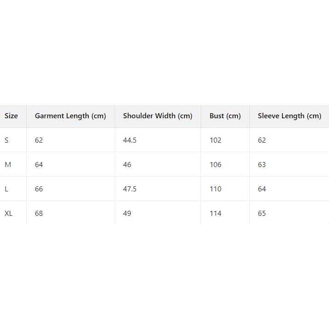Screen dimensions: 329x329
Task: Select bust value 106 in M row
Action: tap(215, 165)
